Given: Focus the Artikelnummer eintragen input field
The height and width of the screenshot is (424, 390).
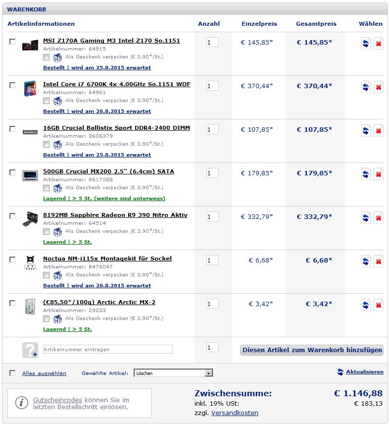Looking at the screenshot, I should pyautogui.click(x=108, y=349).
